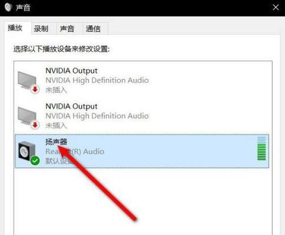Click the 选择以下播放设备来修改设置 instruction label
Screen dimensions: 285x235
point(62,49)
